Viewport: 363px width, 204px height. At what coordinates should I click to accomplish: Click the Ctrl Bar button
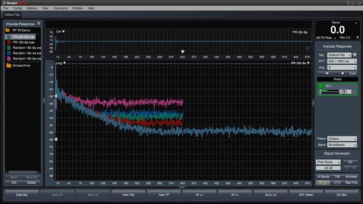point(341,195)
